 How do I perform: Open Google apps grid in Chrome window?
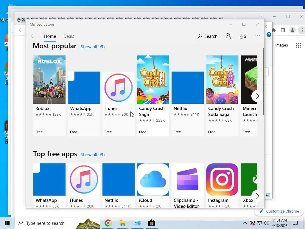coord(298,45)
